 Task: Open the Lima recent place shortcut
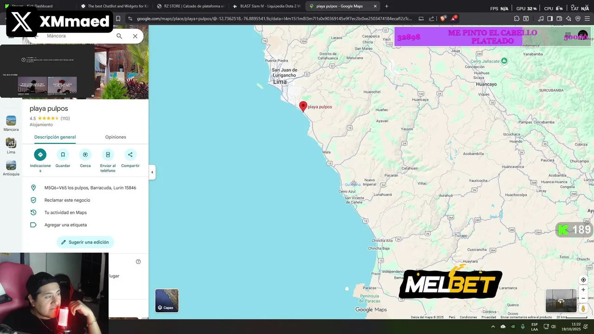point(11,146)
